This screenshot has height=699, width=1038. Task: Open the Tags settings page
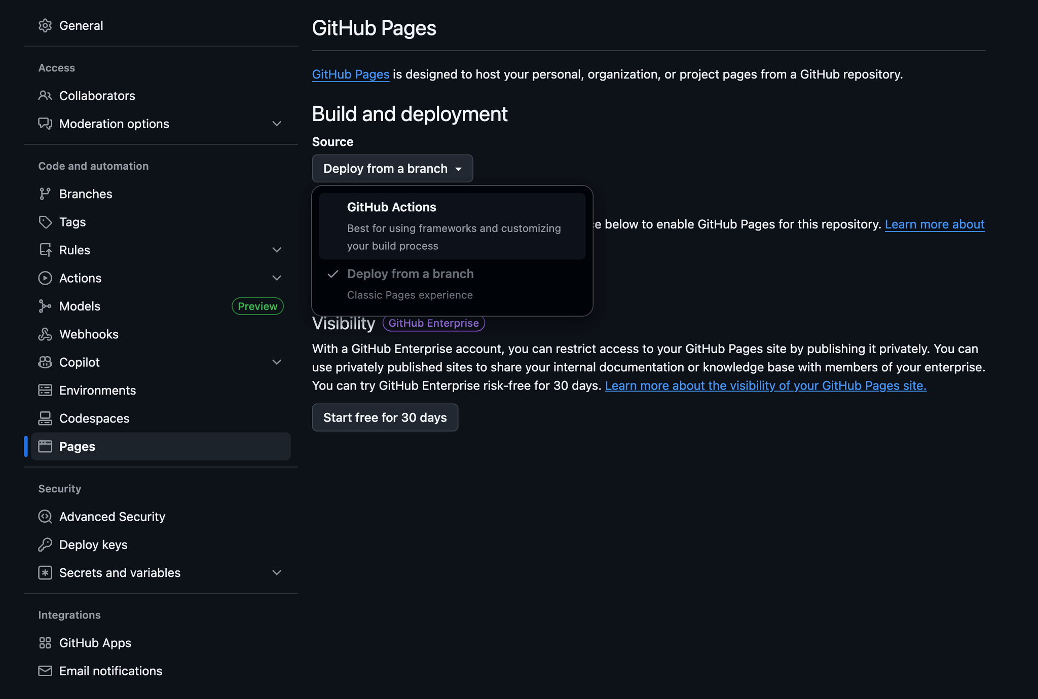[x=72, y=222]
